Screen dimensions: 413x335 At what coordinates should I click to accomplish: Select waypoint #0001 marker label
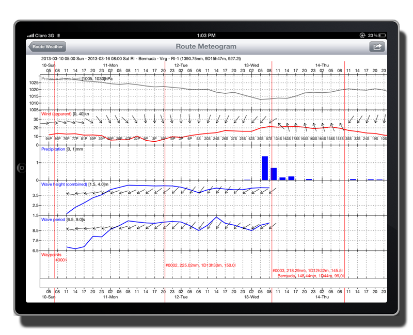click(x=61, y=260)
